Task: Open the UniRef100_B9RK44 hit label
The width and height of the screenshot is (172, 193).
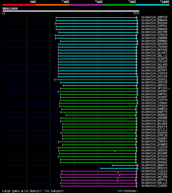Action: pos(154,20)
